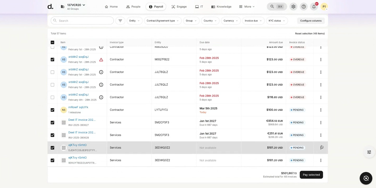Click the Total 57 items label

coord(58,34)
